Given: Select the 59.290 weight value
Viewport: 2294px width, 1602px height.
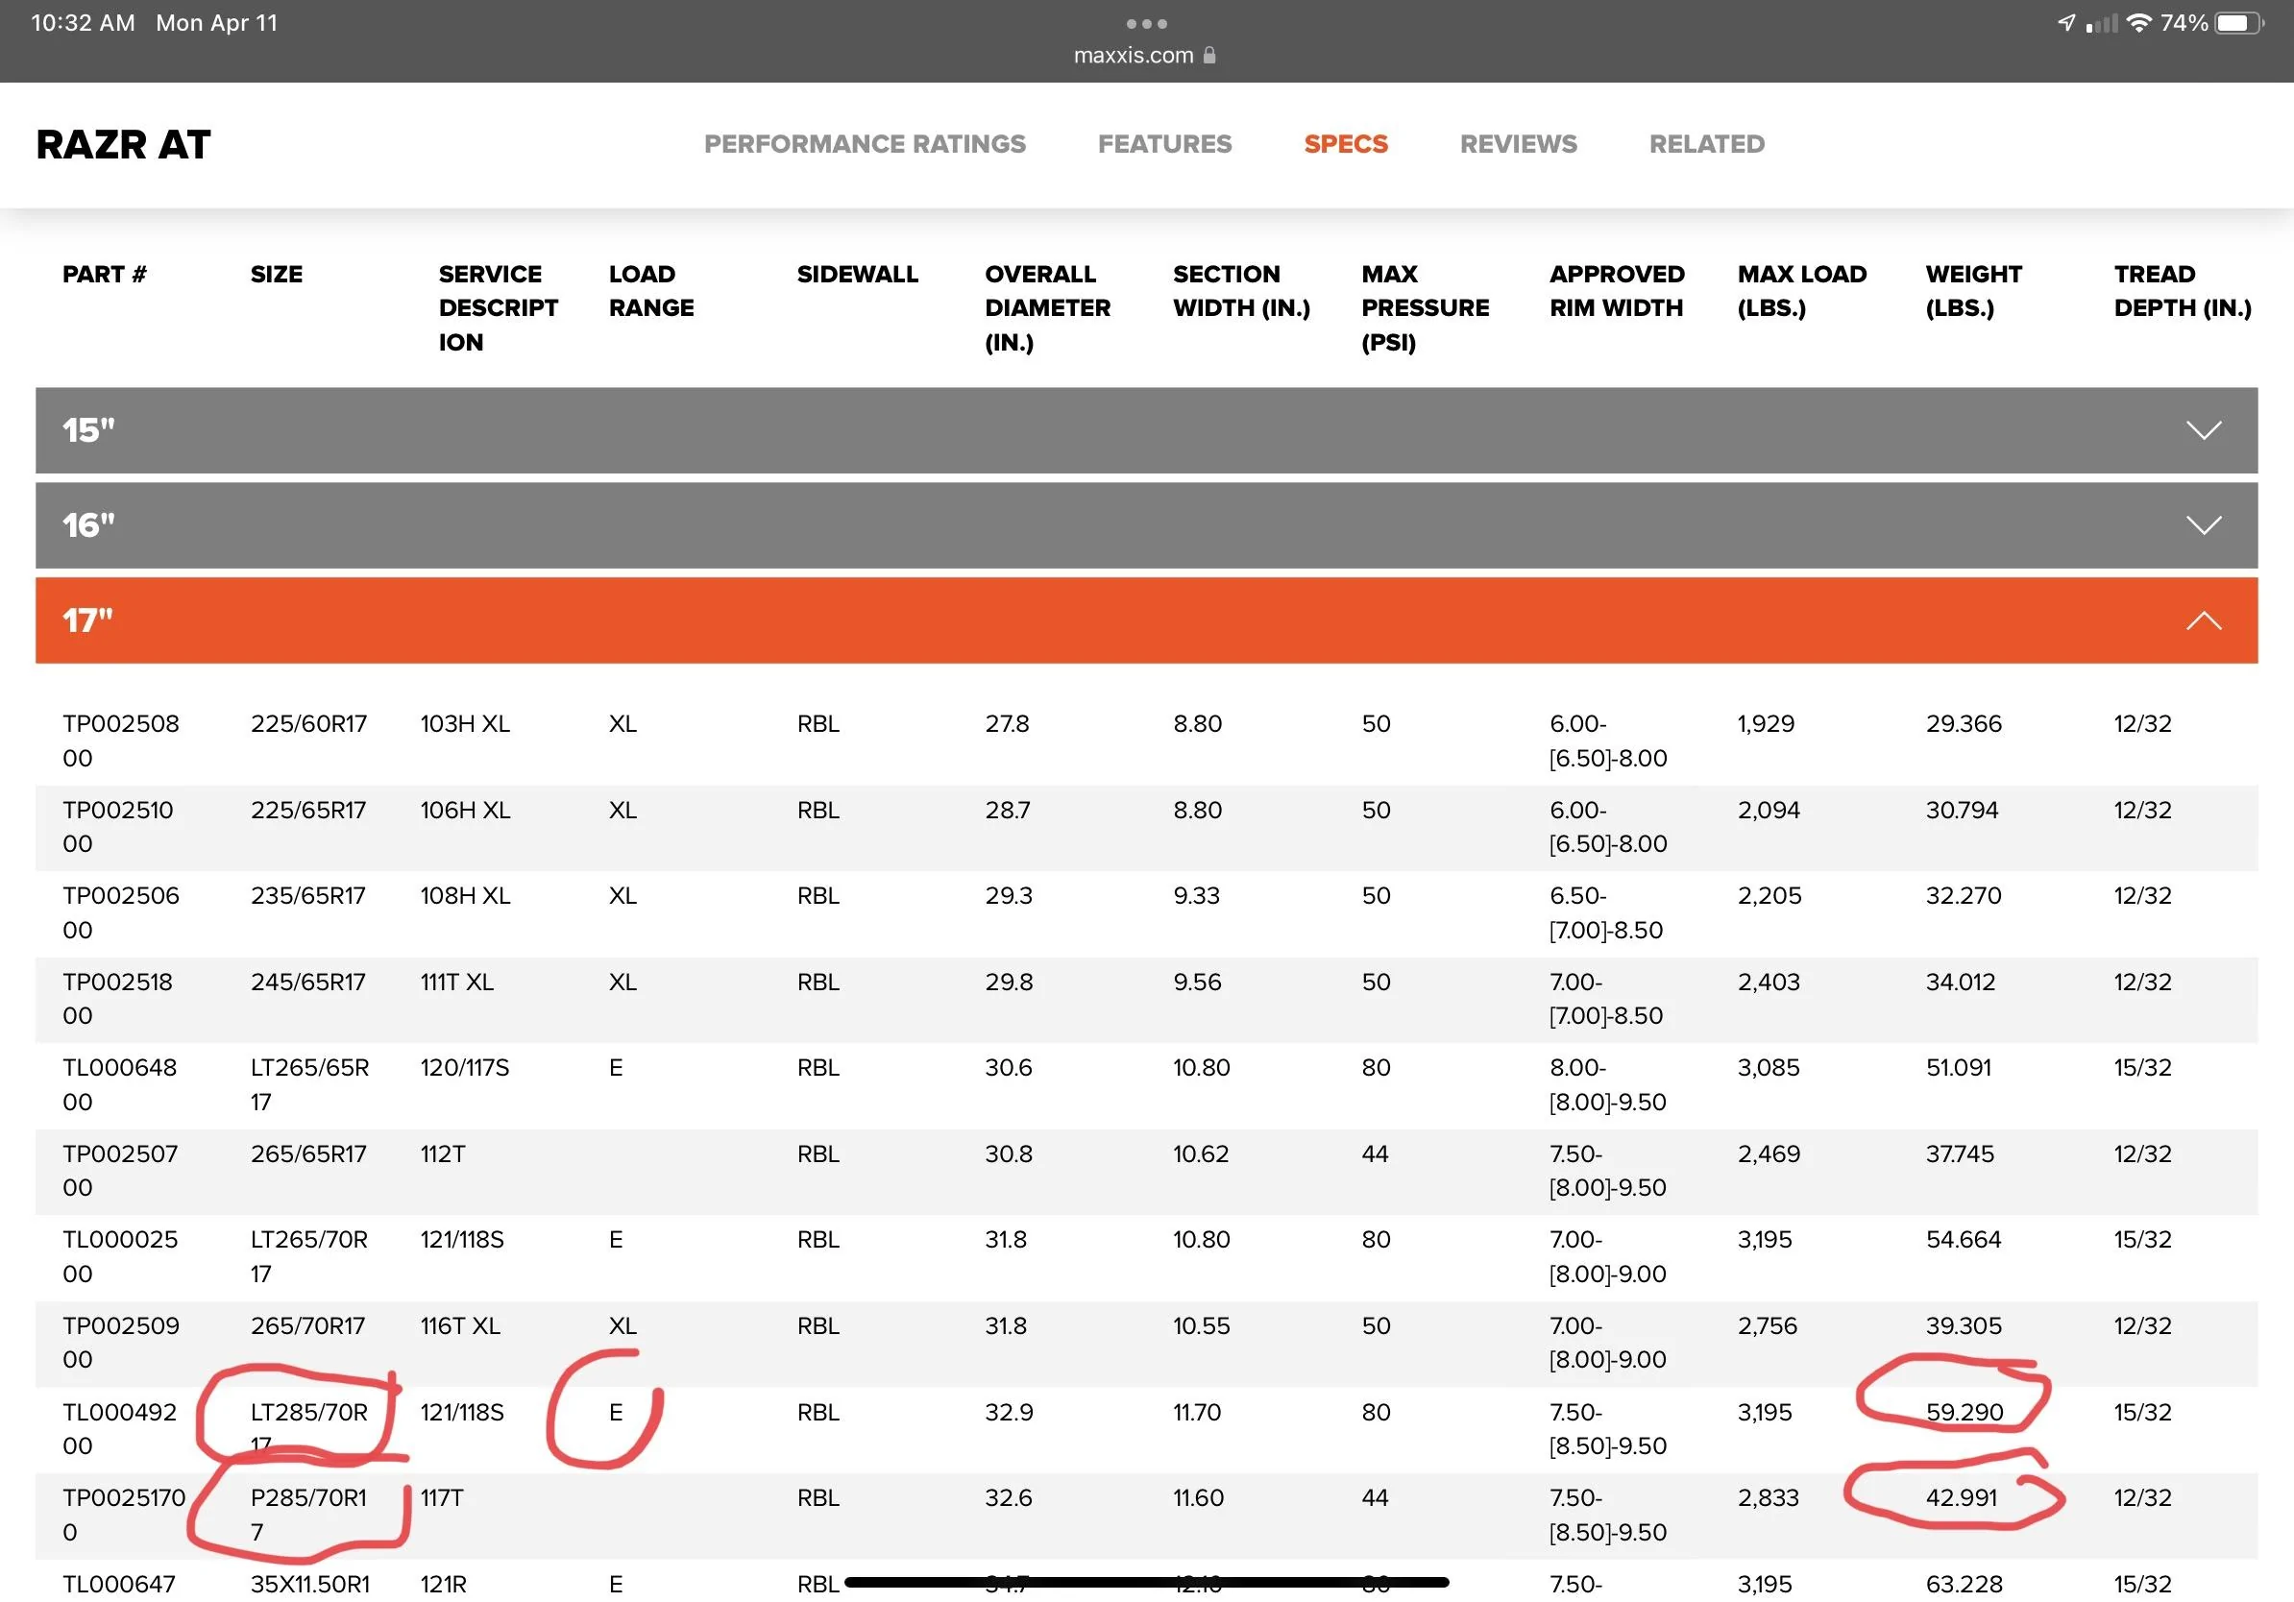Looking at the screenshot, I should pos(1965,1412).
